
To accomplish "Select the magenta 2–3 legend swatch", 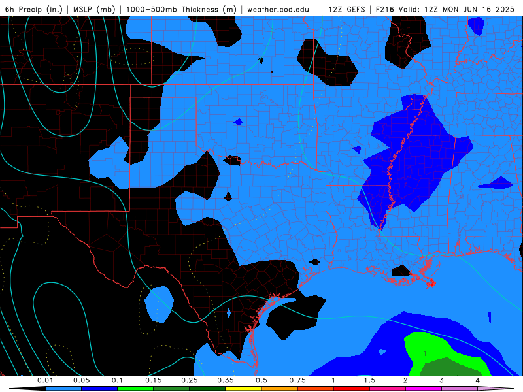I will tap(424, 389).
